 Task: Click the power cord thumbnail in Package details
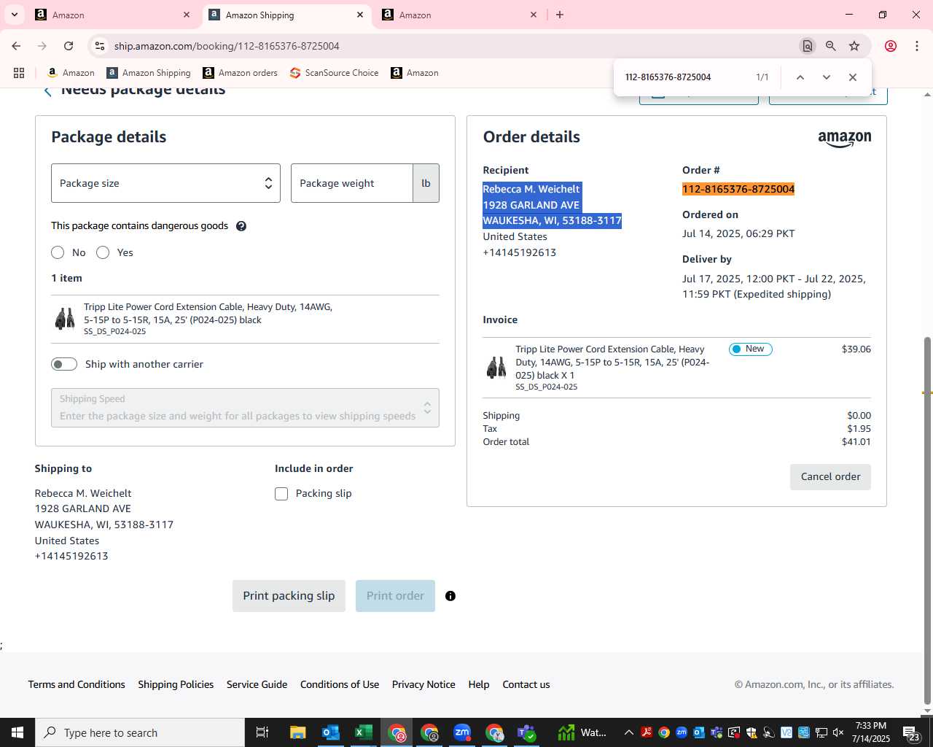click(65, 319)
